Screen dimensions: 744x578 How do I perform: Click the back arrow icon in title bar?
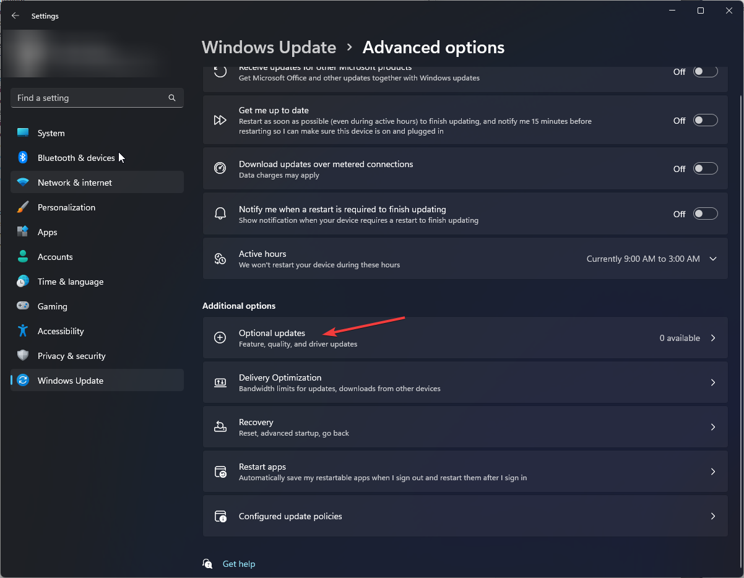(15, 15)
